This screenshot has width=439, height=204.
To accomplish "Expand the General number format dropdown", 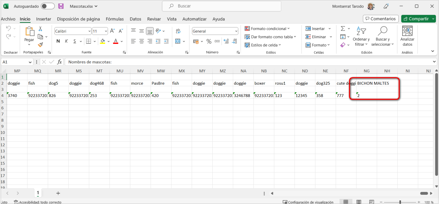I will click(236, 31).
